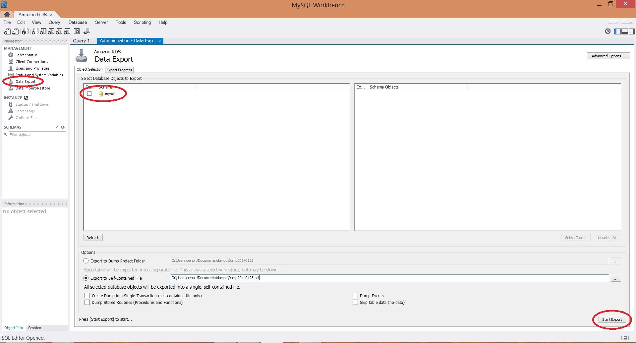Toggle the left sidebar panel icon
The height and width of the screenshot is (343, 636).
tap(617, 31)
